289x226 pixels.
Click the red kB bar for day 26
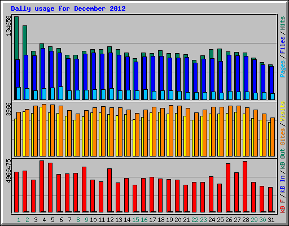(228, 188)
